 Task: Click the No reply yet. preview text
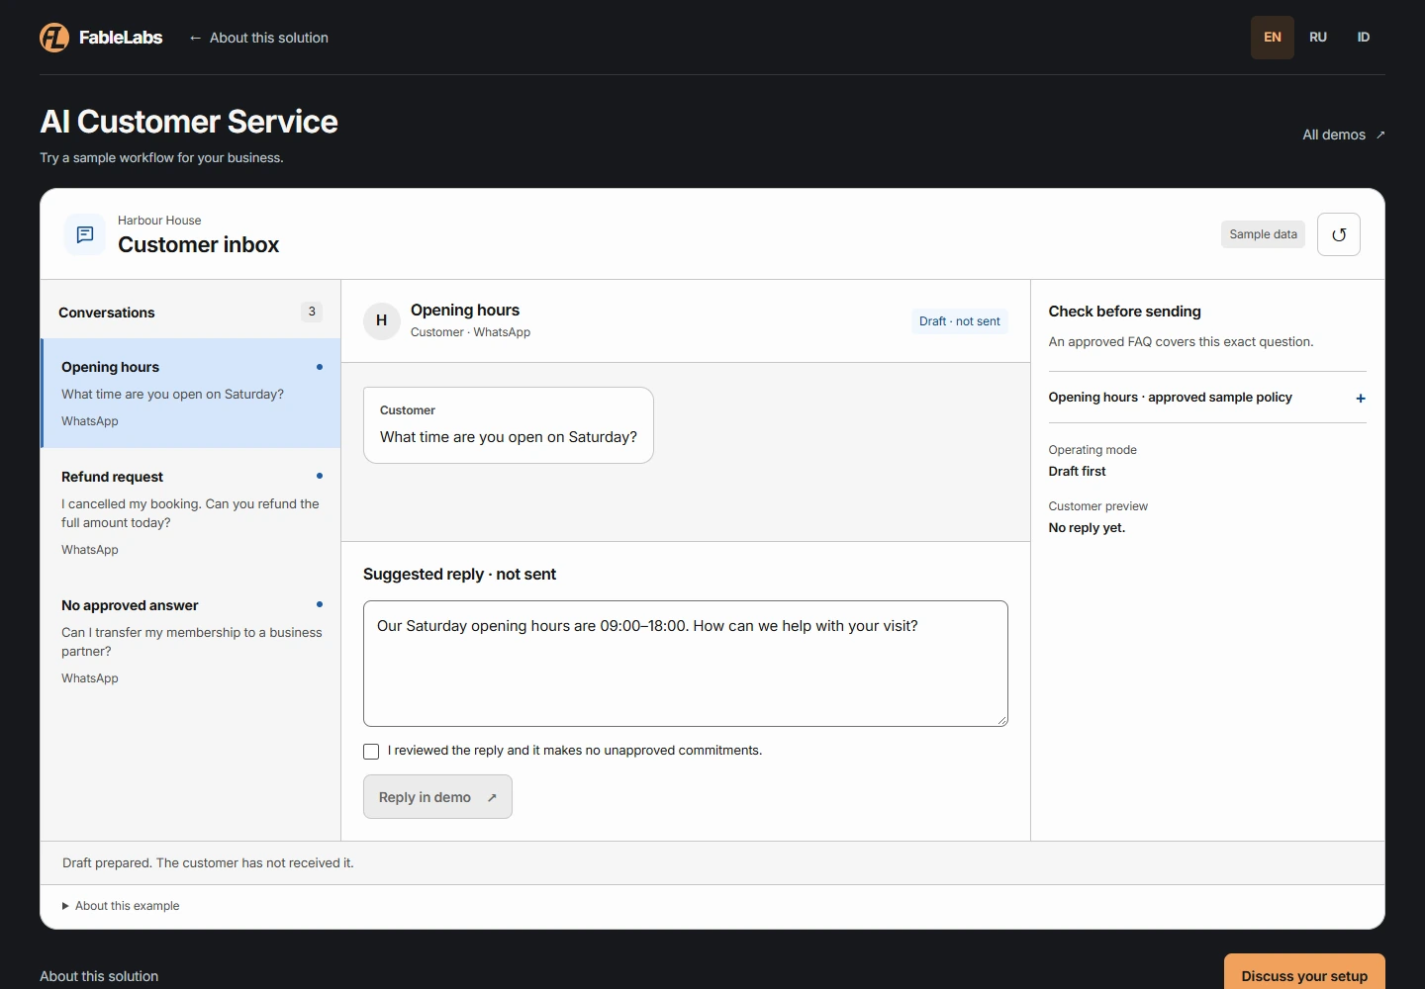click(1087, 528)
